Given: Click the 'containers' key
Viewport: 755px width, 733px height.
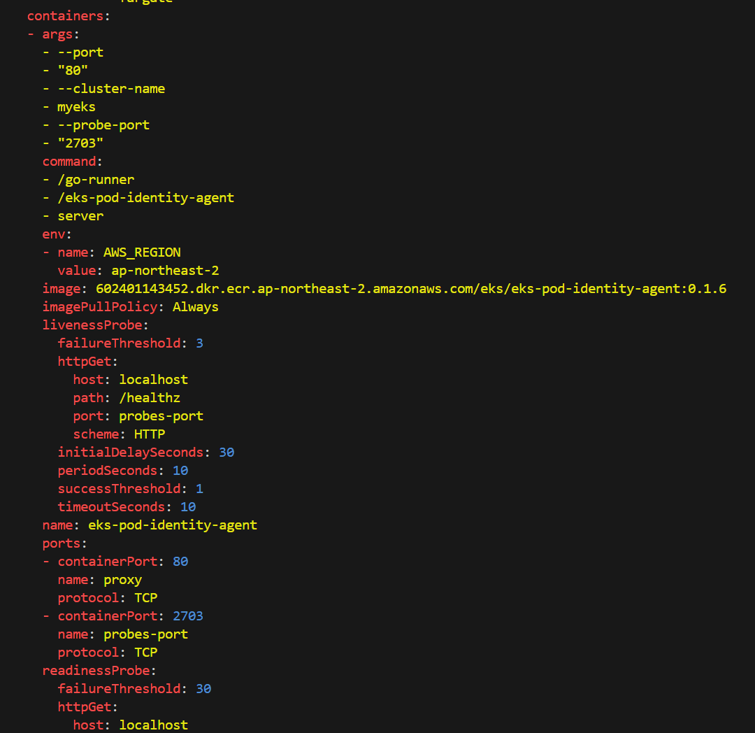Looking at the screenshot, I should [65, 16].
